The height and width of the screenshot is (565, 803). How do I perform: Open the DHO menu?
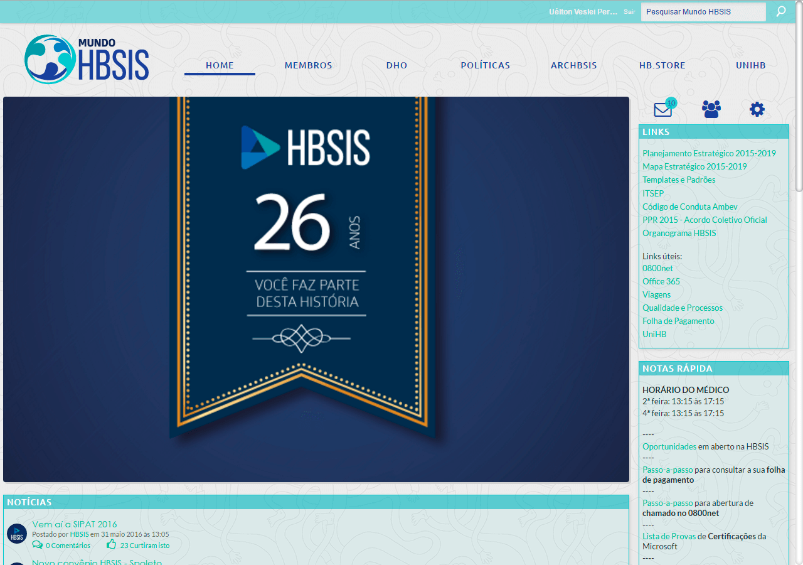[396, 65]
